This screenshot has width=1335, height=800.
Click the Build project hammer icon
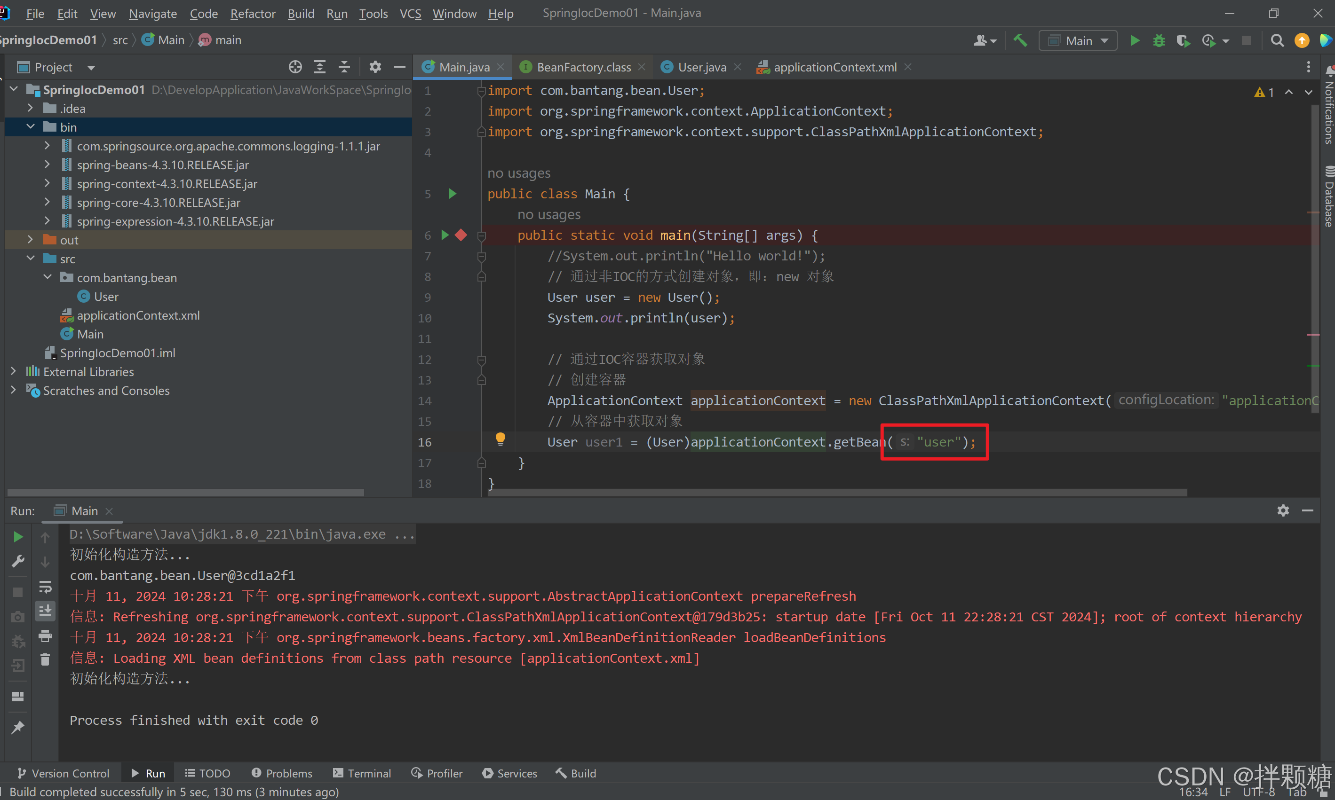tap(1020, 40)
